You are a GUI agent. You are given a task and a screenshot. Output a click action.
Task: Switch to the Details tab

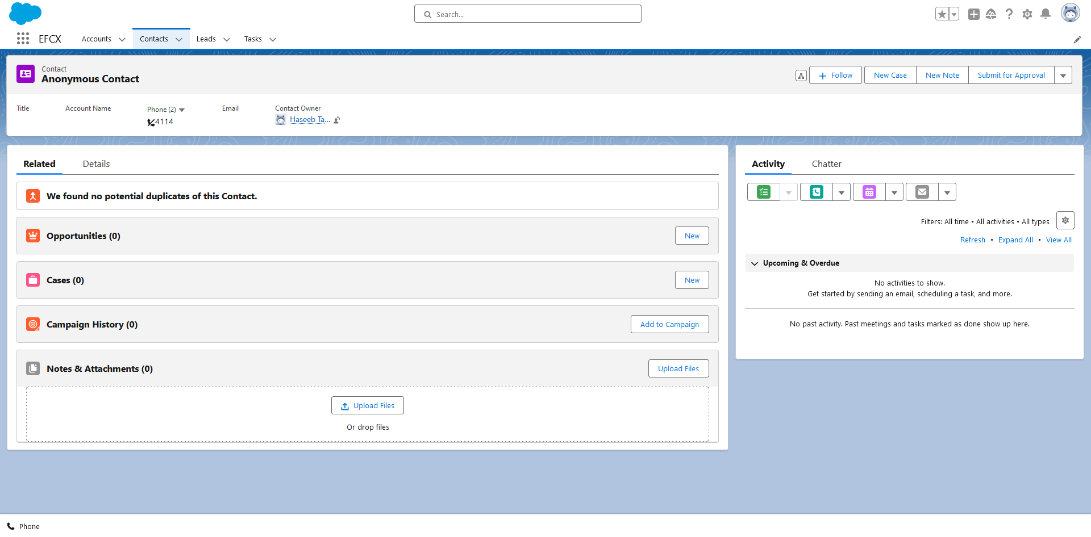pyautogui.click(x=96, y=164)
